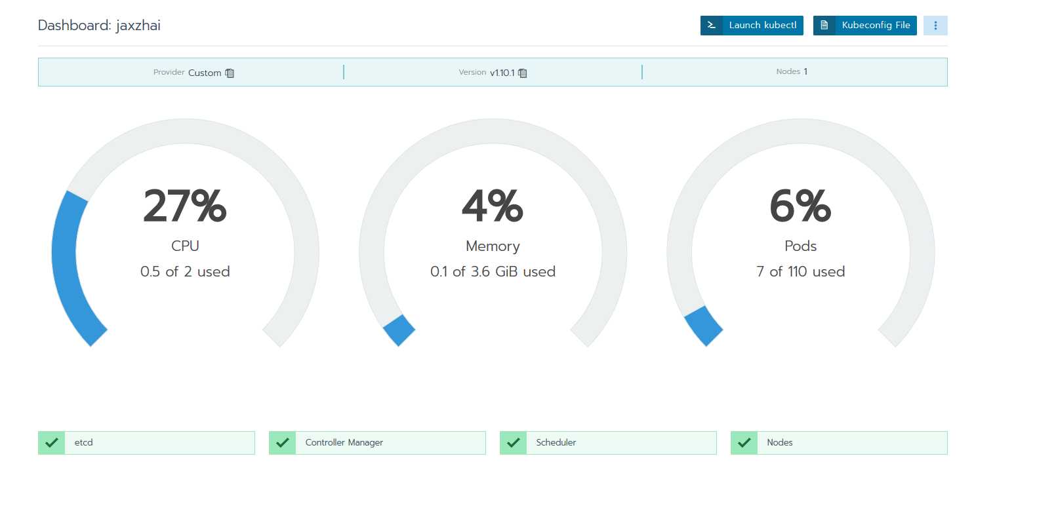Copy the Provider value with clipboard icon
Viewport: 1056px width, 513px height.
(x=230, y=73)
